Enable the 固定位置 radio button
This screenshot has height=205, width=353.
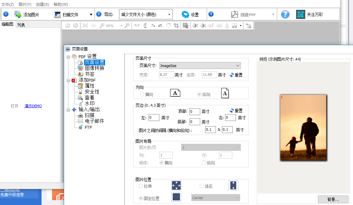pos(141,198)
